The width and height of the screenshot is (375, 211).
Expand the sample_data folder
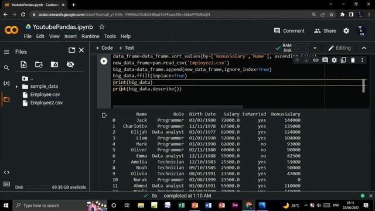16,87
